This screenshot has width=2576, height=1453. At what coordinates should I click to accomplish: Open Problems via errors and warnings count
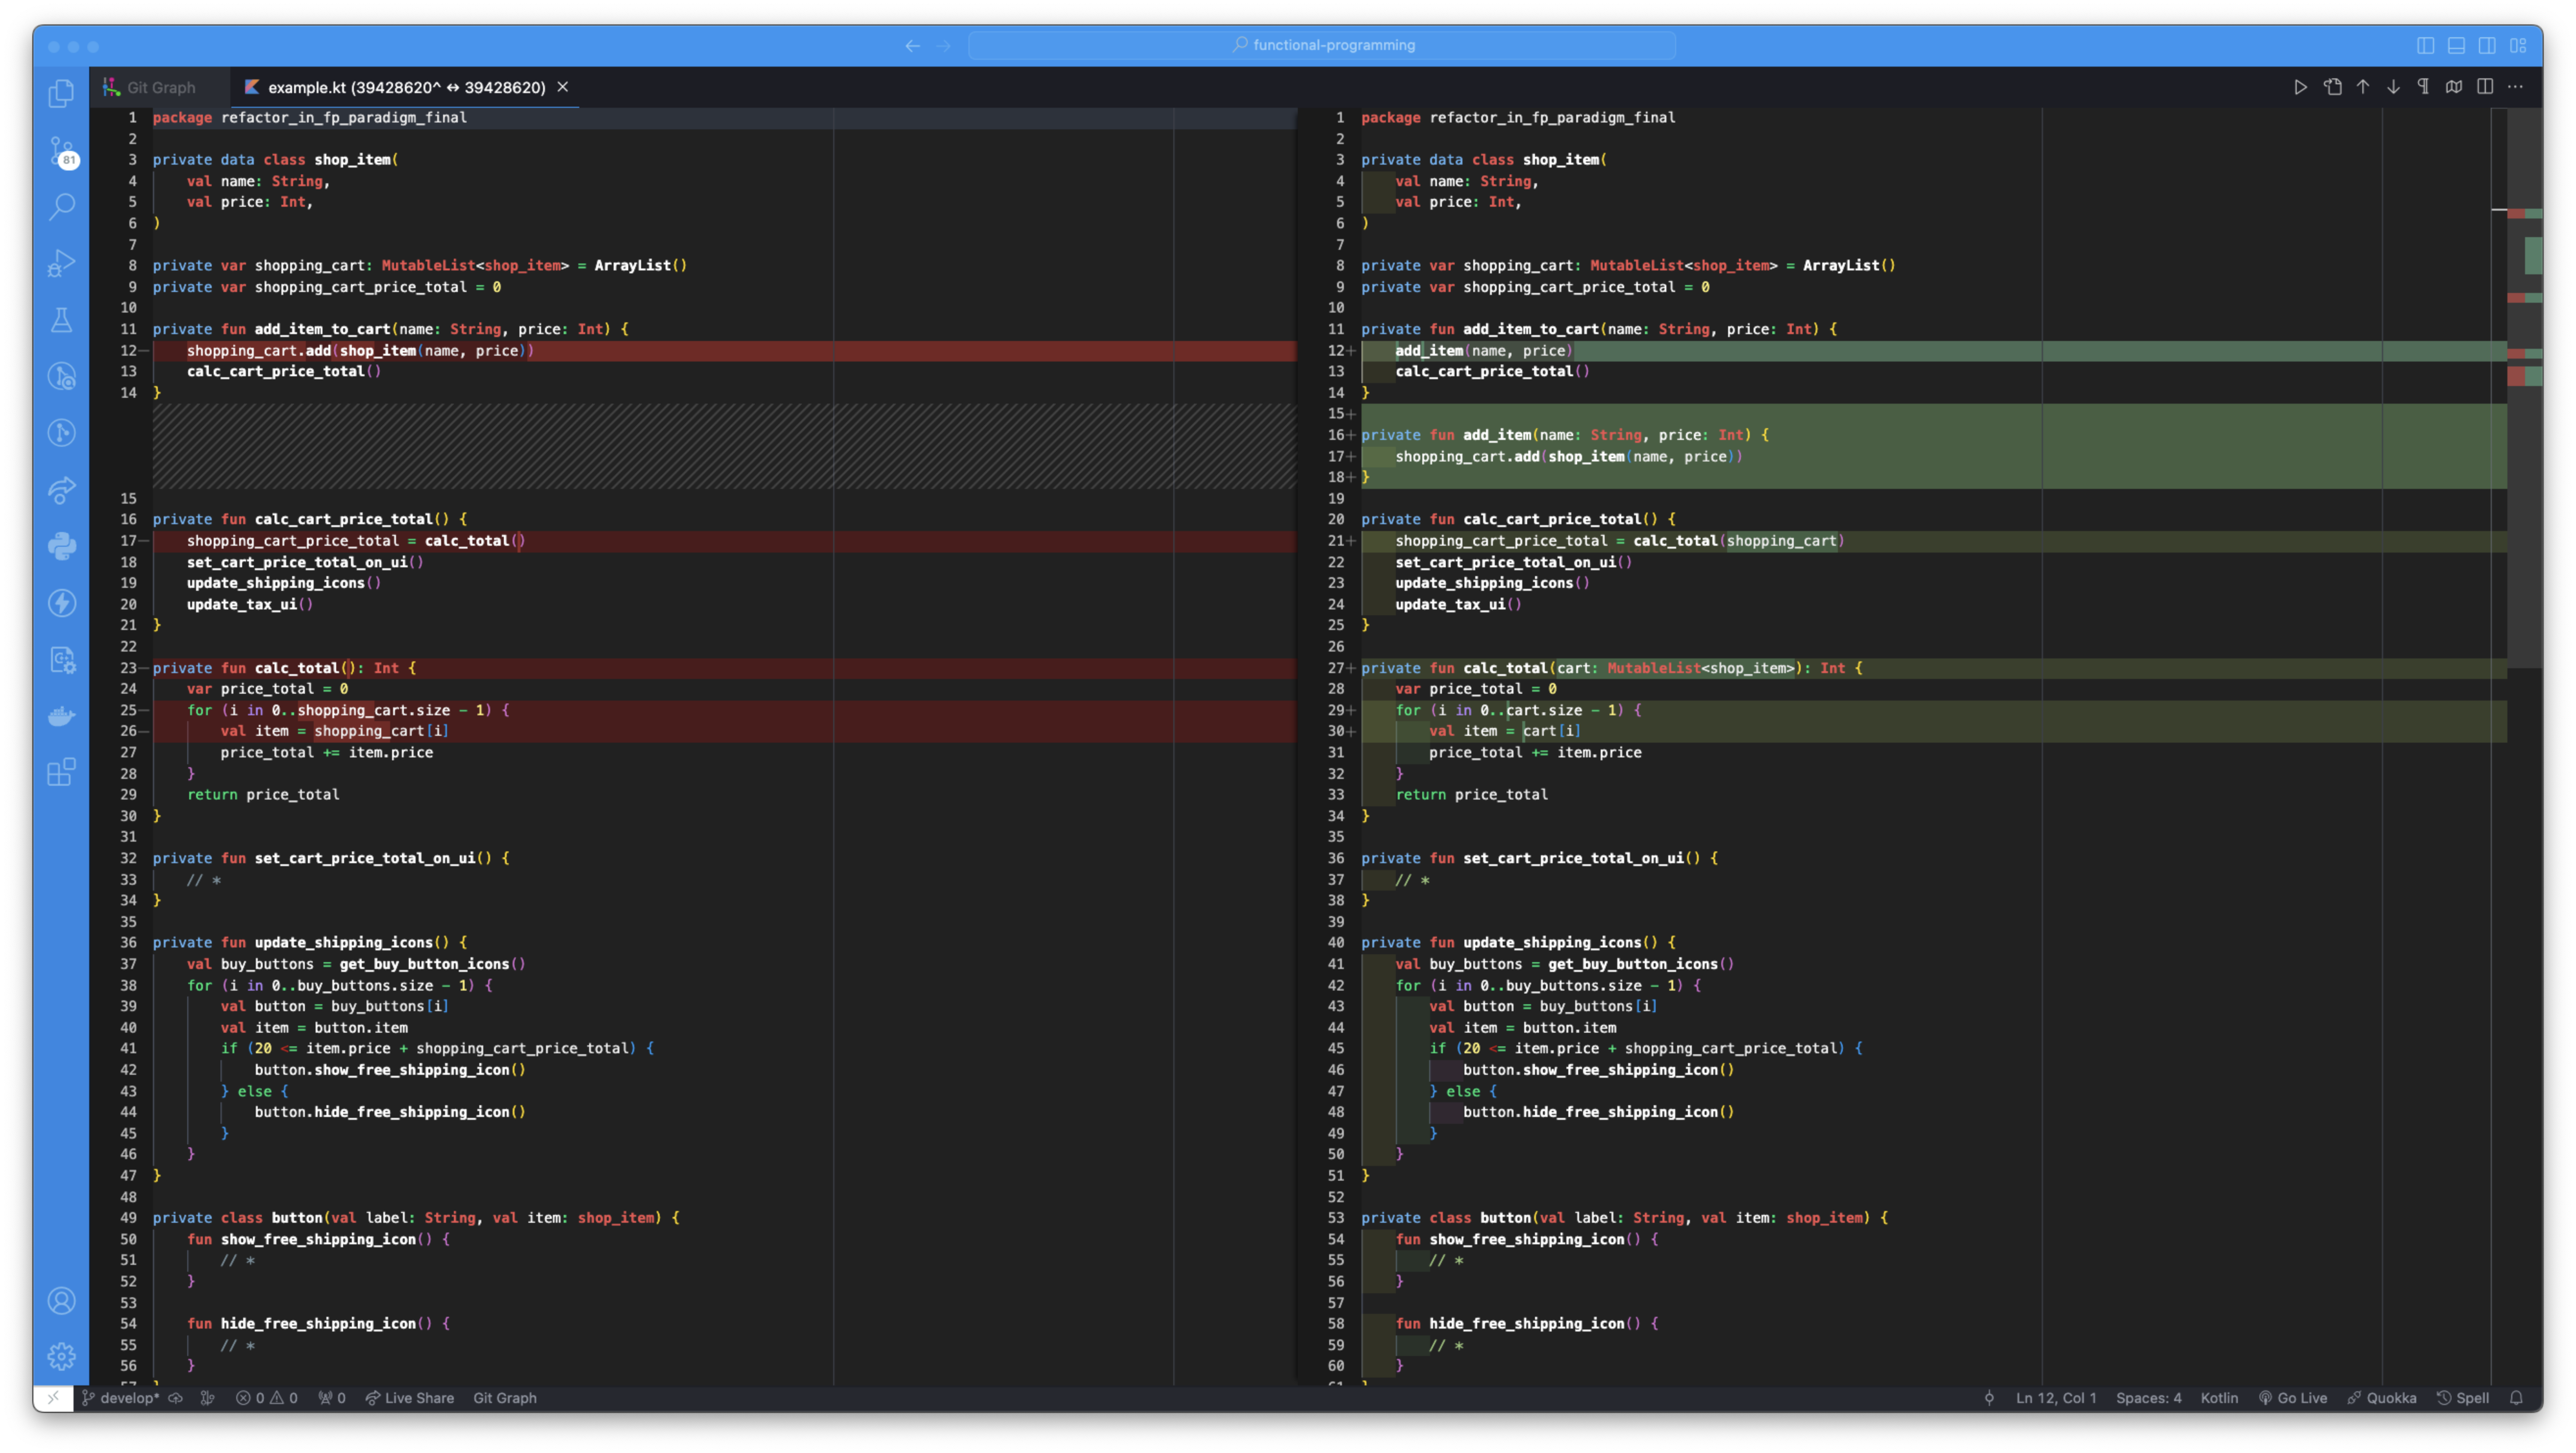pos(266,1397)
